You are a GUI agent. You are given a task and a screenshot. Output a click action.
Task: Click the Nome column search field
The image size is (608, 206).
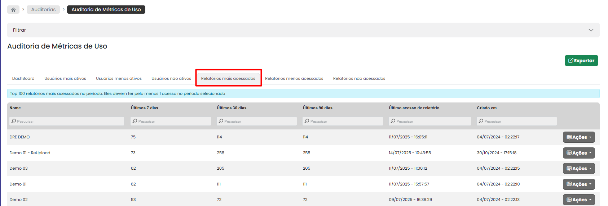pyautogui.click(x=67, y=121)
